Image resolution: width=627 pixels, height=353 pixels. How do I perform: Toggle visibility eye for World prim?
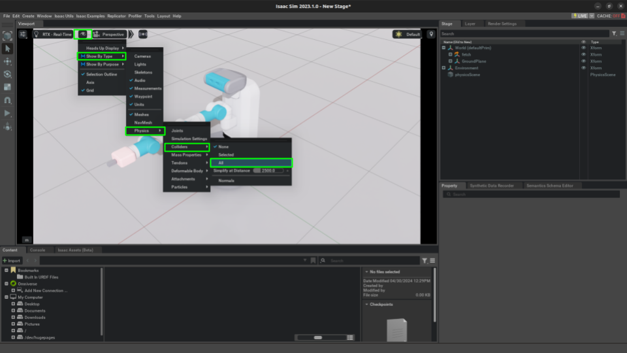point(583,48)
